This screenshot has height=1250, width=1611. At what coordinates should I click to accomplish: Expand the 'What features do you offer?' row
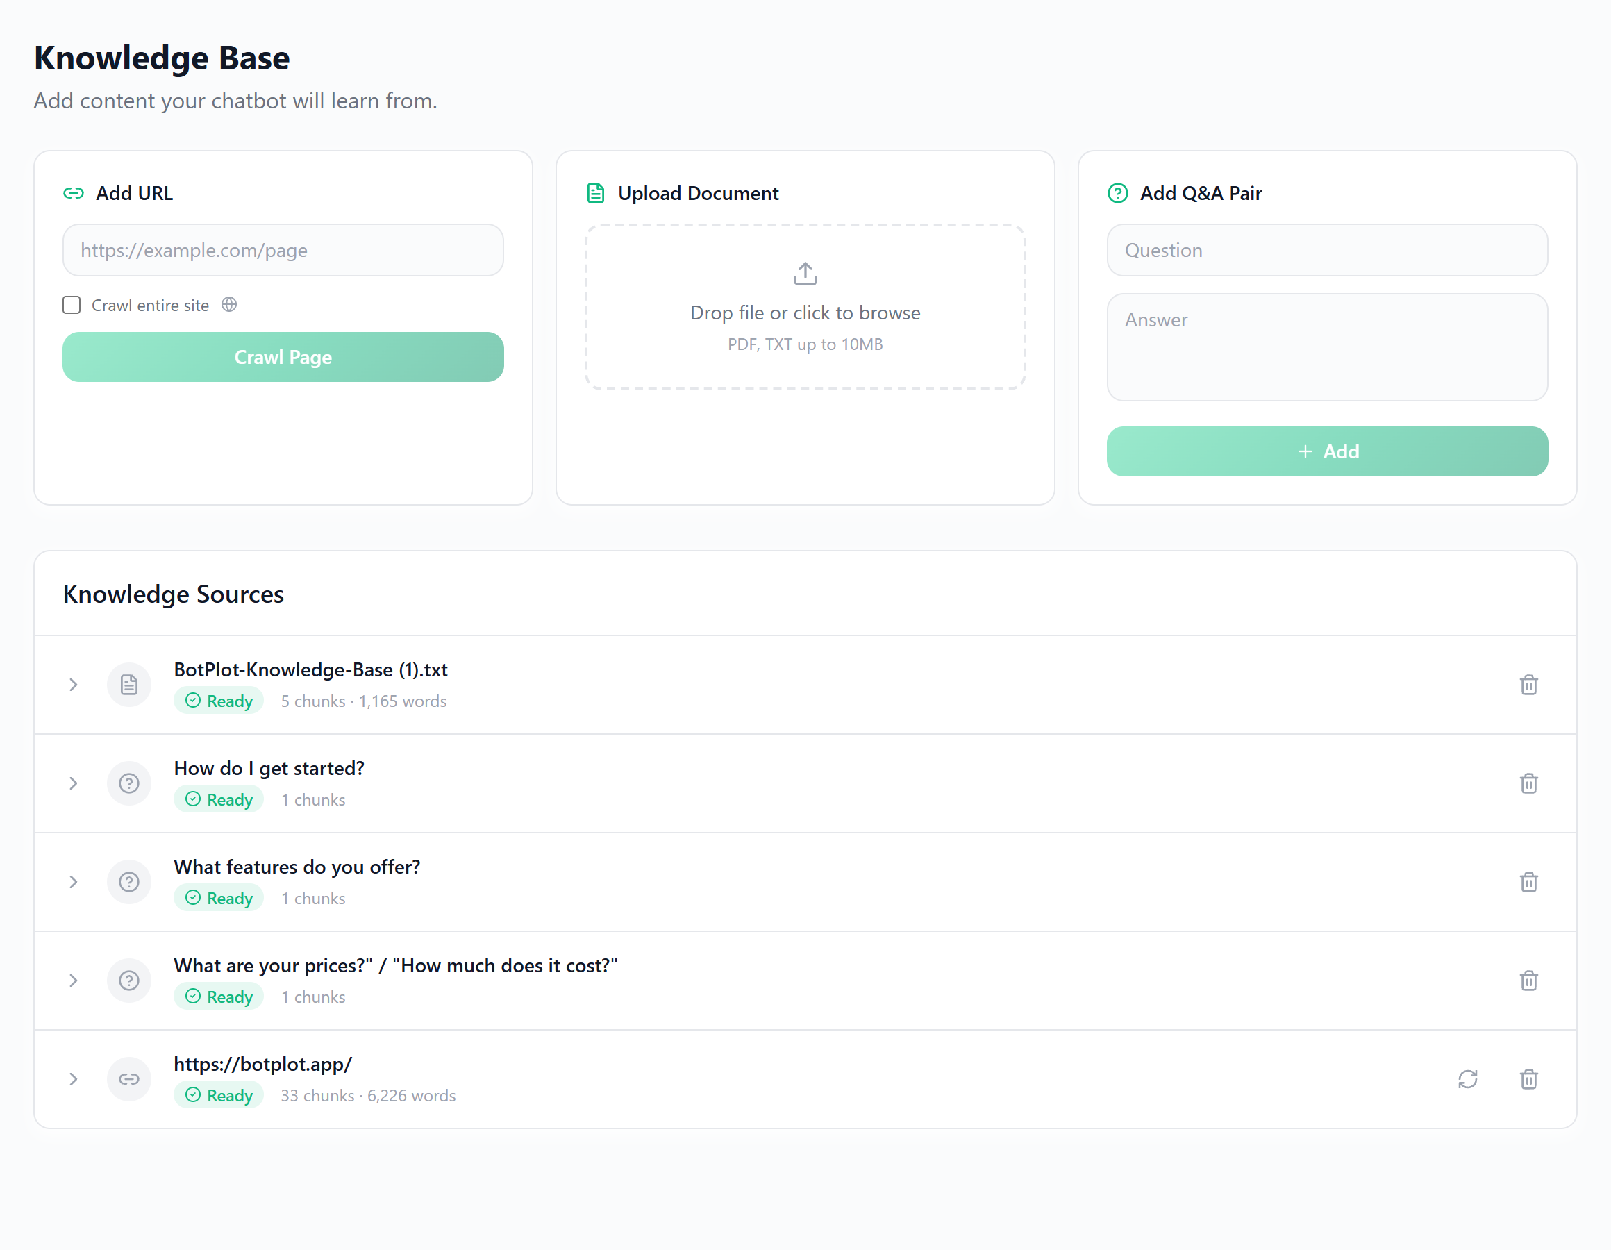(73, 882)
